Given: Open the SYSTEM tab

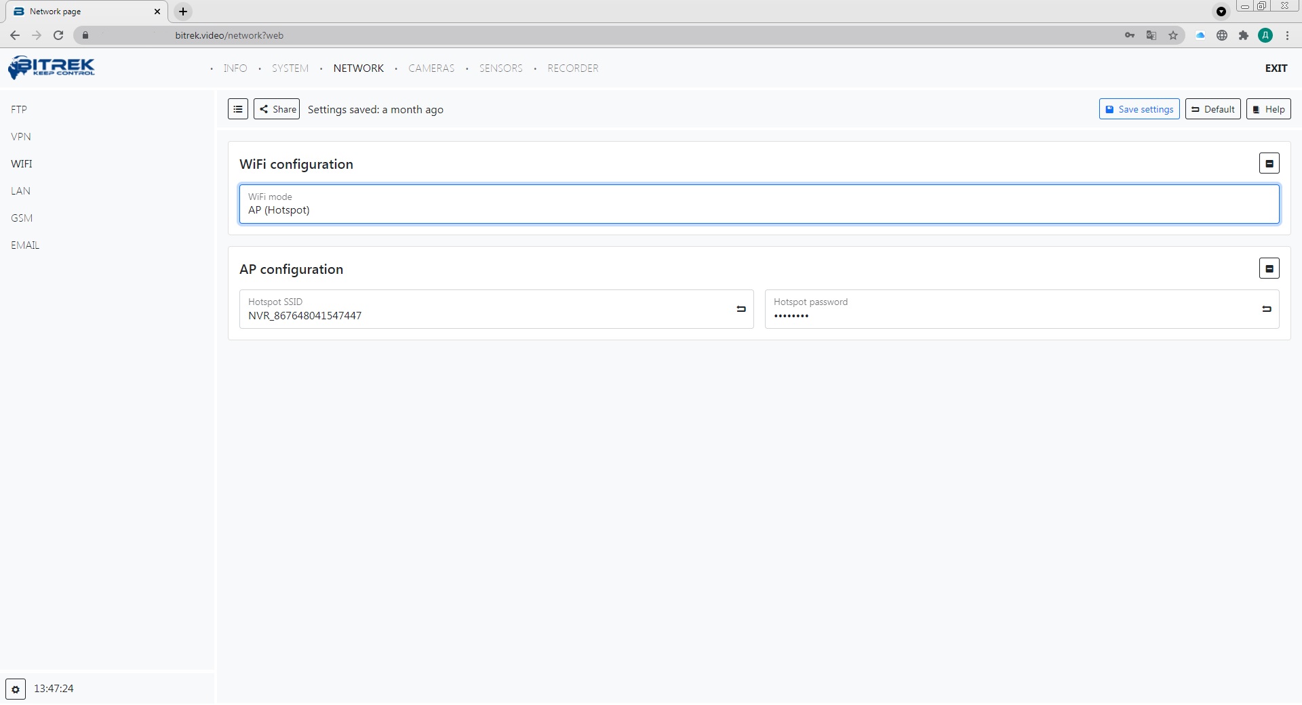Looking at the screenshot, I should coord(290,68).
